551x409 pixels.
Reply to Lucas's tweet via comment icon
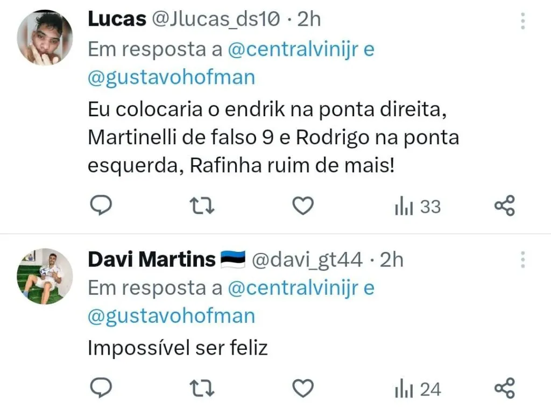click(x=101, y=205)
